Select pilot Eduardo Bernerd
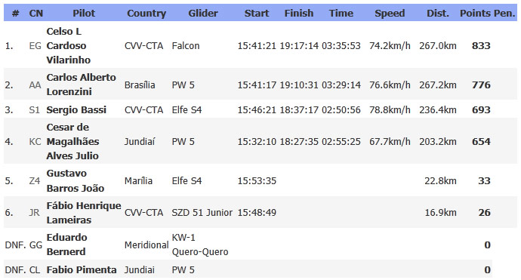The width and height of the screenshot is (521, 280). pos(66,245)
